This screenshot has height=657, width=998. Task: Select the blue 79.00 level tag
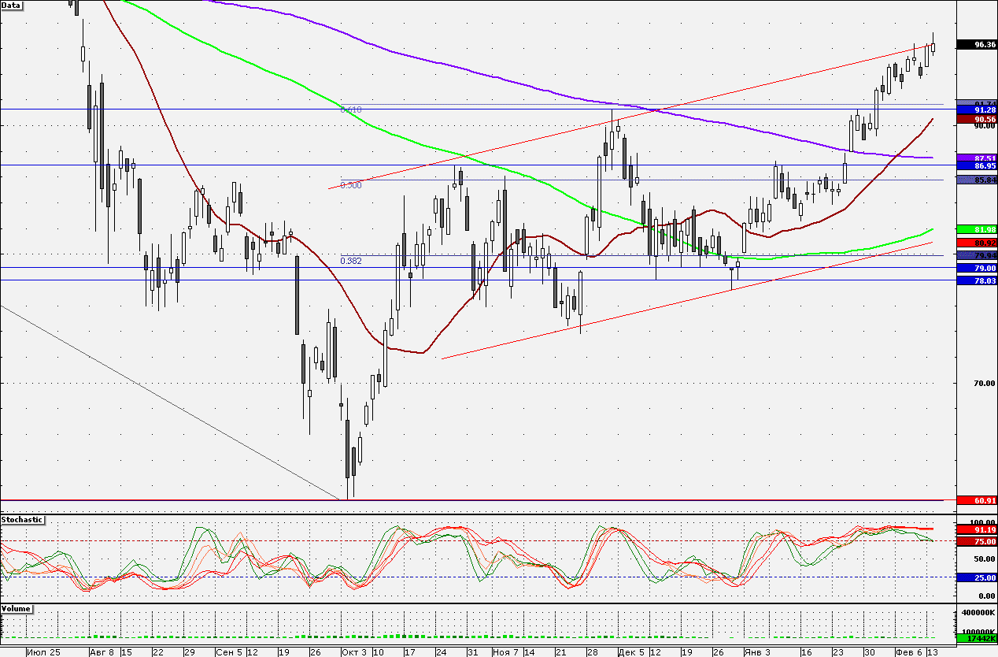pos(976,269)
